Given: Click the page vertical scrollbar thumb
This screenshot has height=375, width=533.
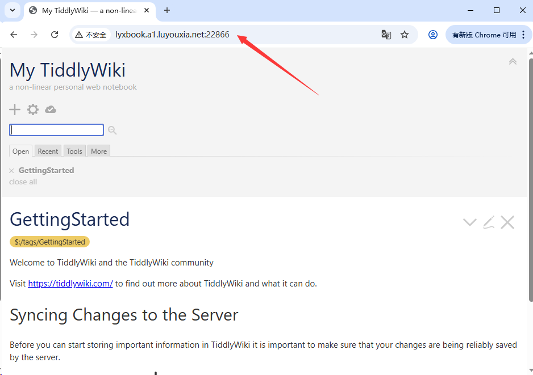Looking at the screenshot, I should pyautogui.click(x=531, y=180).
